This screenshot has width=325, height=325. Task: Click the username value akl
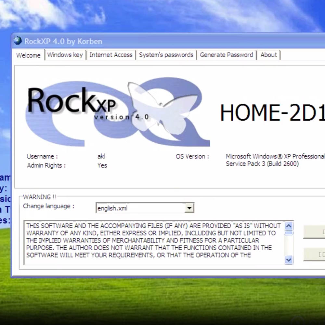tap(101, 156)
